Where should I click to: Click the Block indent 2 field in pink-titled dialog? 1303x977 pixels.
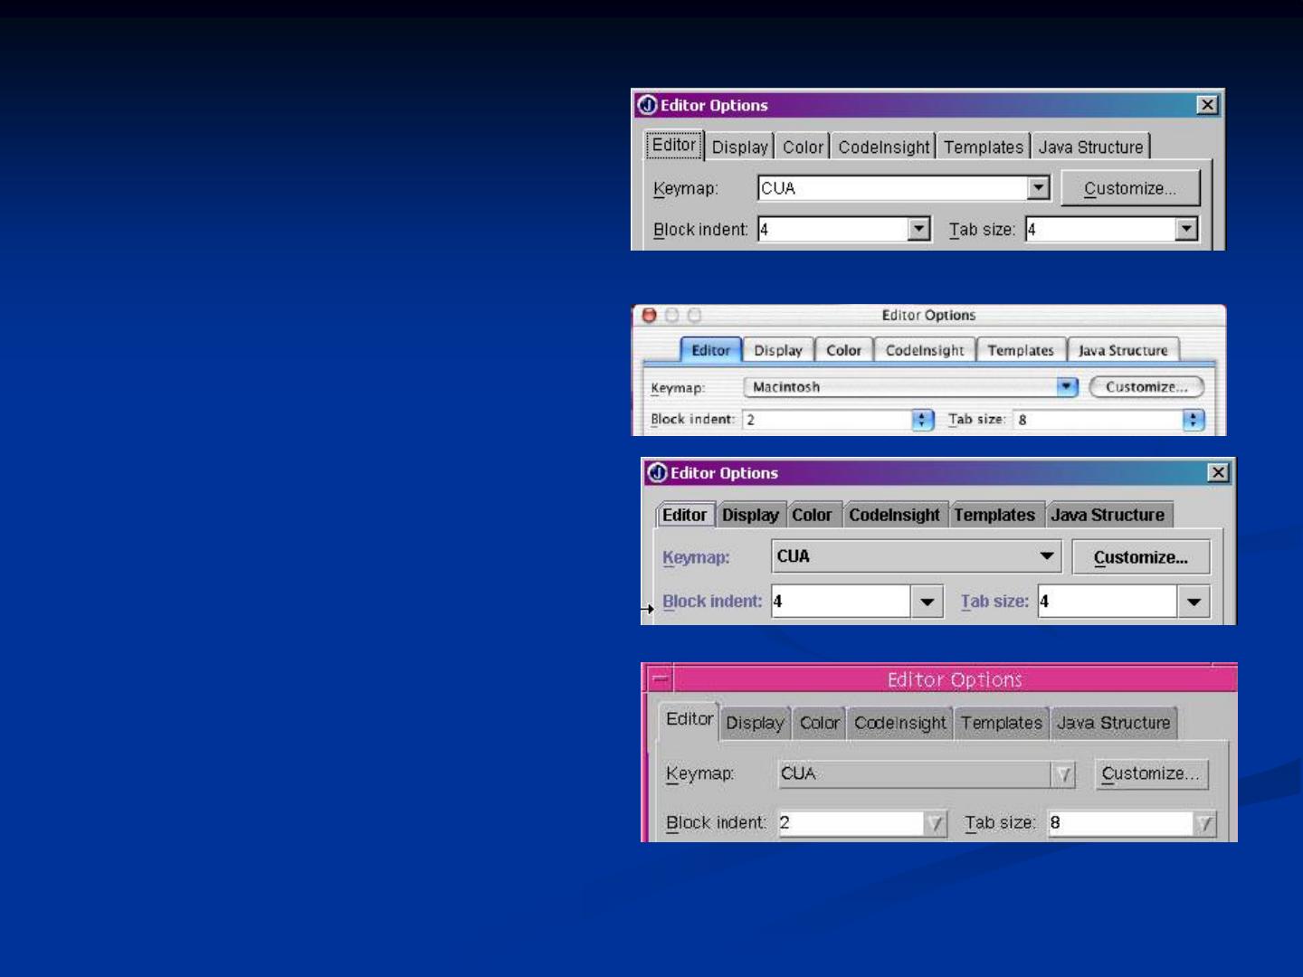click(x=851, y=823)
